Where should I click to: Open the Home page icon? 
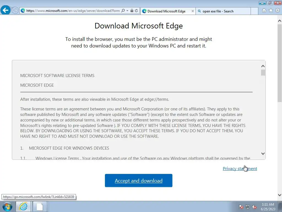264,10
